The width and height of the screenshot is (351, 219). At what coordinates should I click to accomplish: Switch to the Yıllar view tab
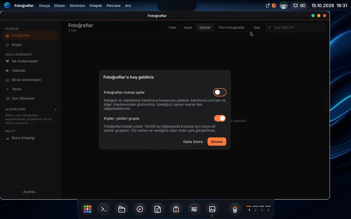(172, 27)
